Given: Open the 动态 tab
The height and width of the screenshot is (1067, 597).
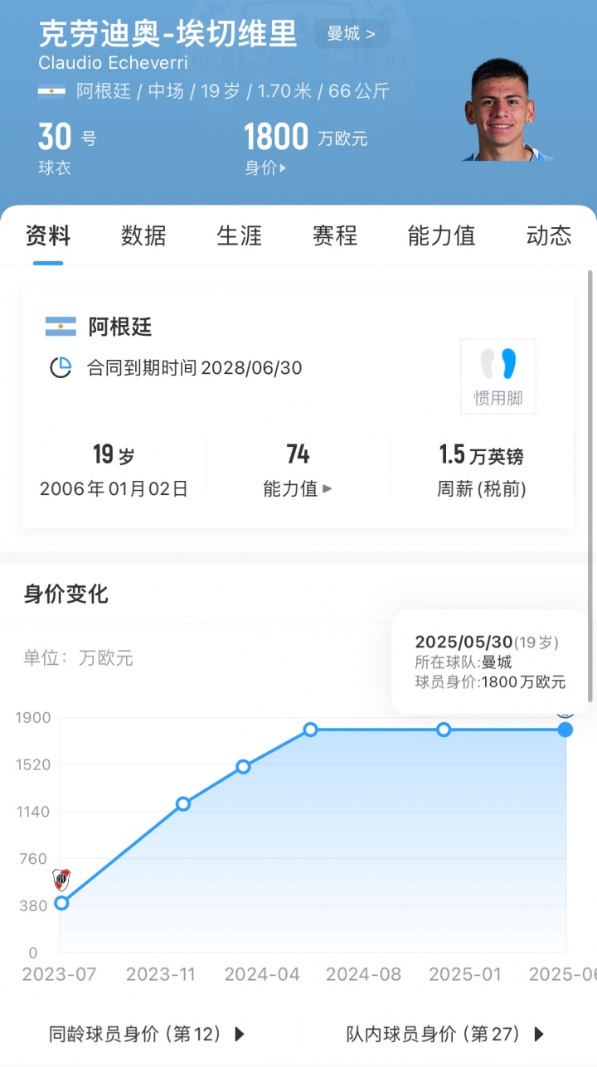Looking at the screenshot, I should click(548, 235).
